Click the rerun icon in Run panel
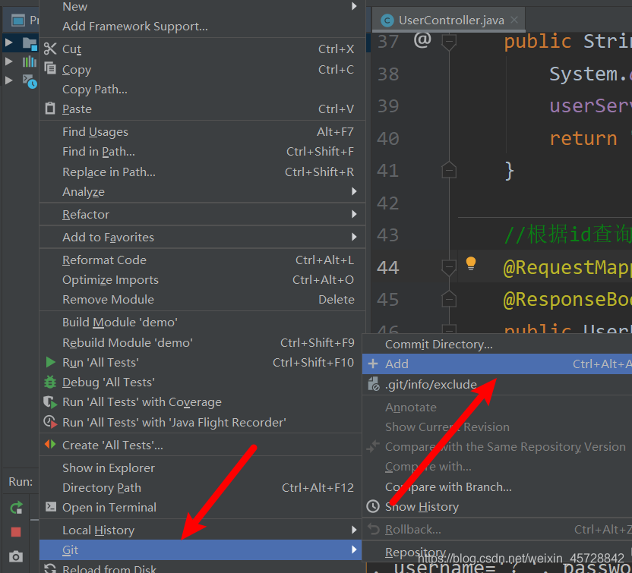 (x=16, y=508)
